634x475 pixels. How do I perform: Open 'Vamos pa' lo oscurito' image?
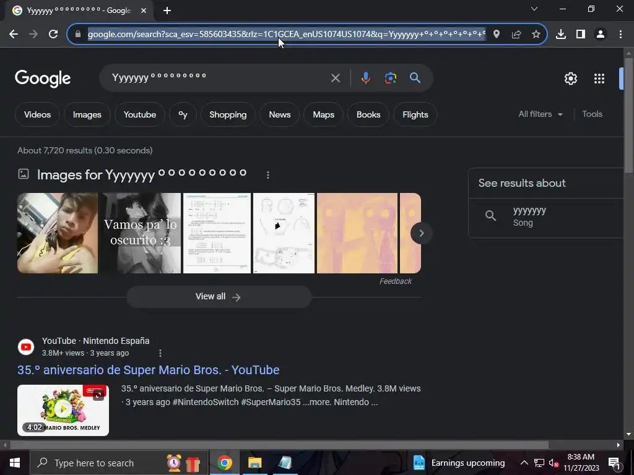141,233
